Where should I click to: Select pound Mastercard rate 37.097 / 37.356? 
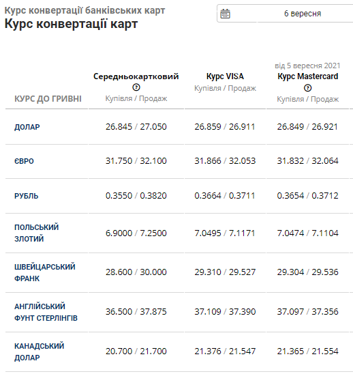click(308, 311)
